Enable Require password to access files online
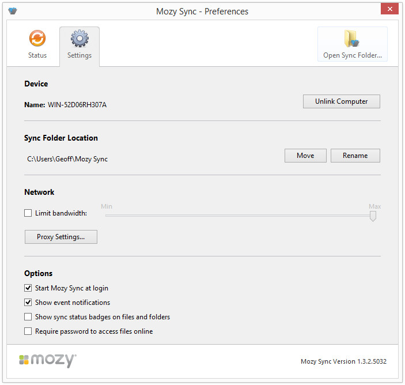The width and height of the screenshot is (405, 385). tap(28, 331)
